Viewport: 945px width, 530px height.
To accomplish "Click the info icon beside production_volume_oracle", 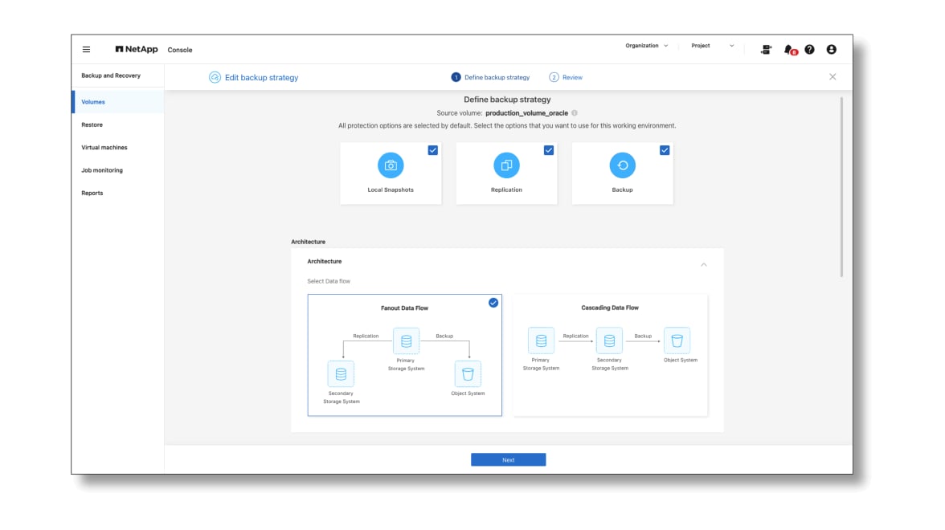I will click(575, 113).
